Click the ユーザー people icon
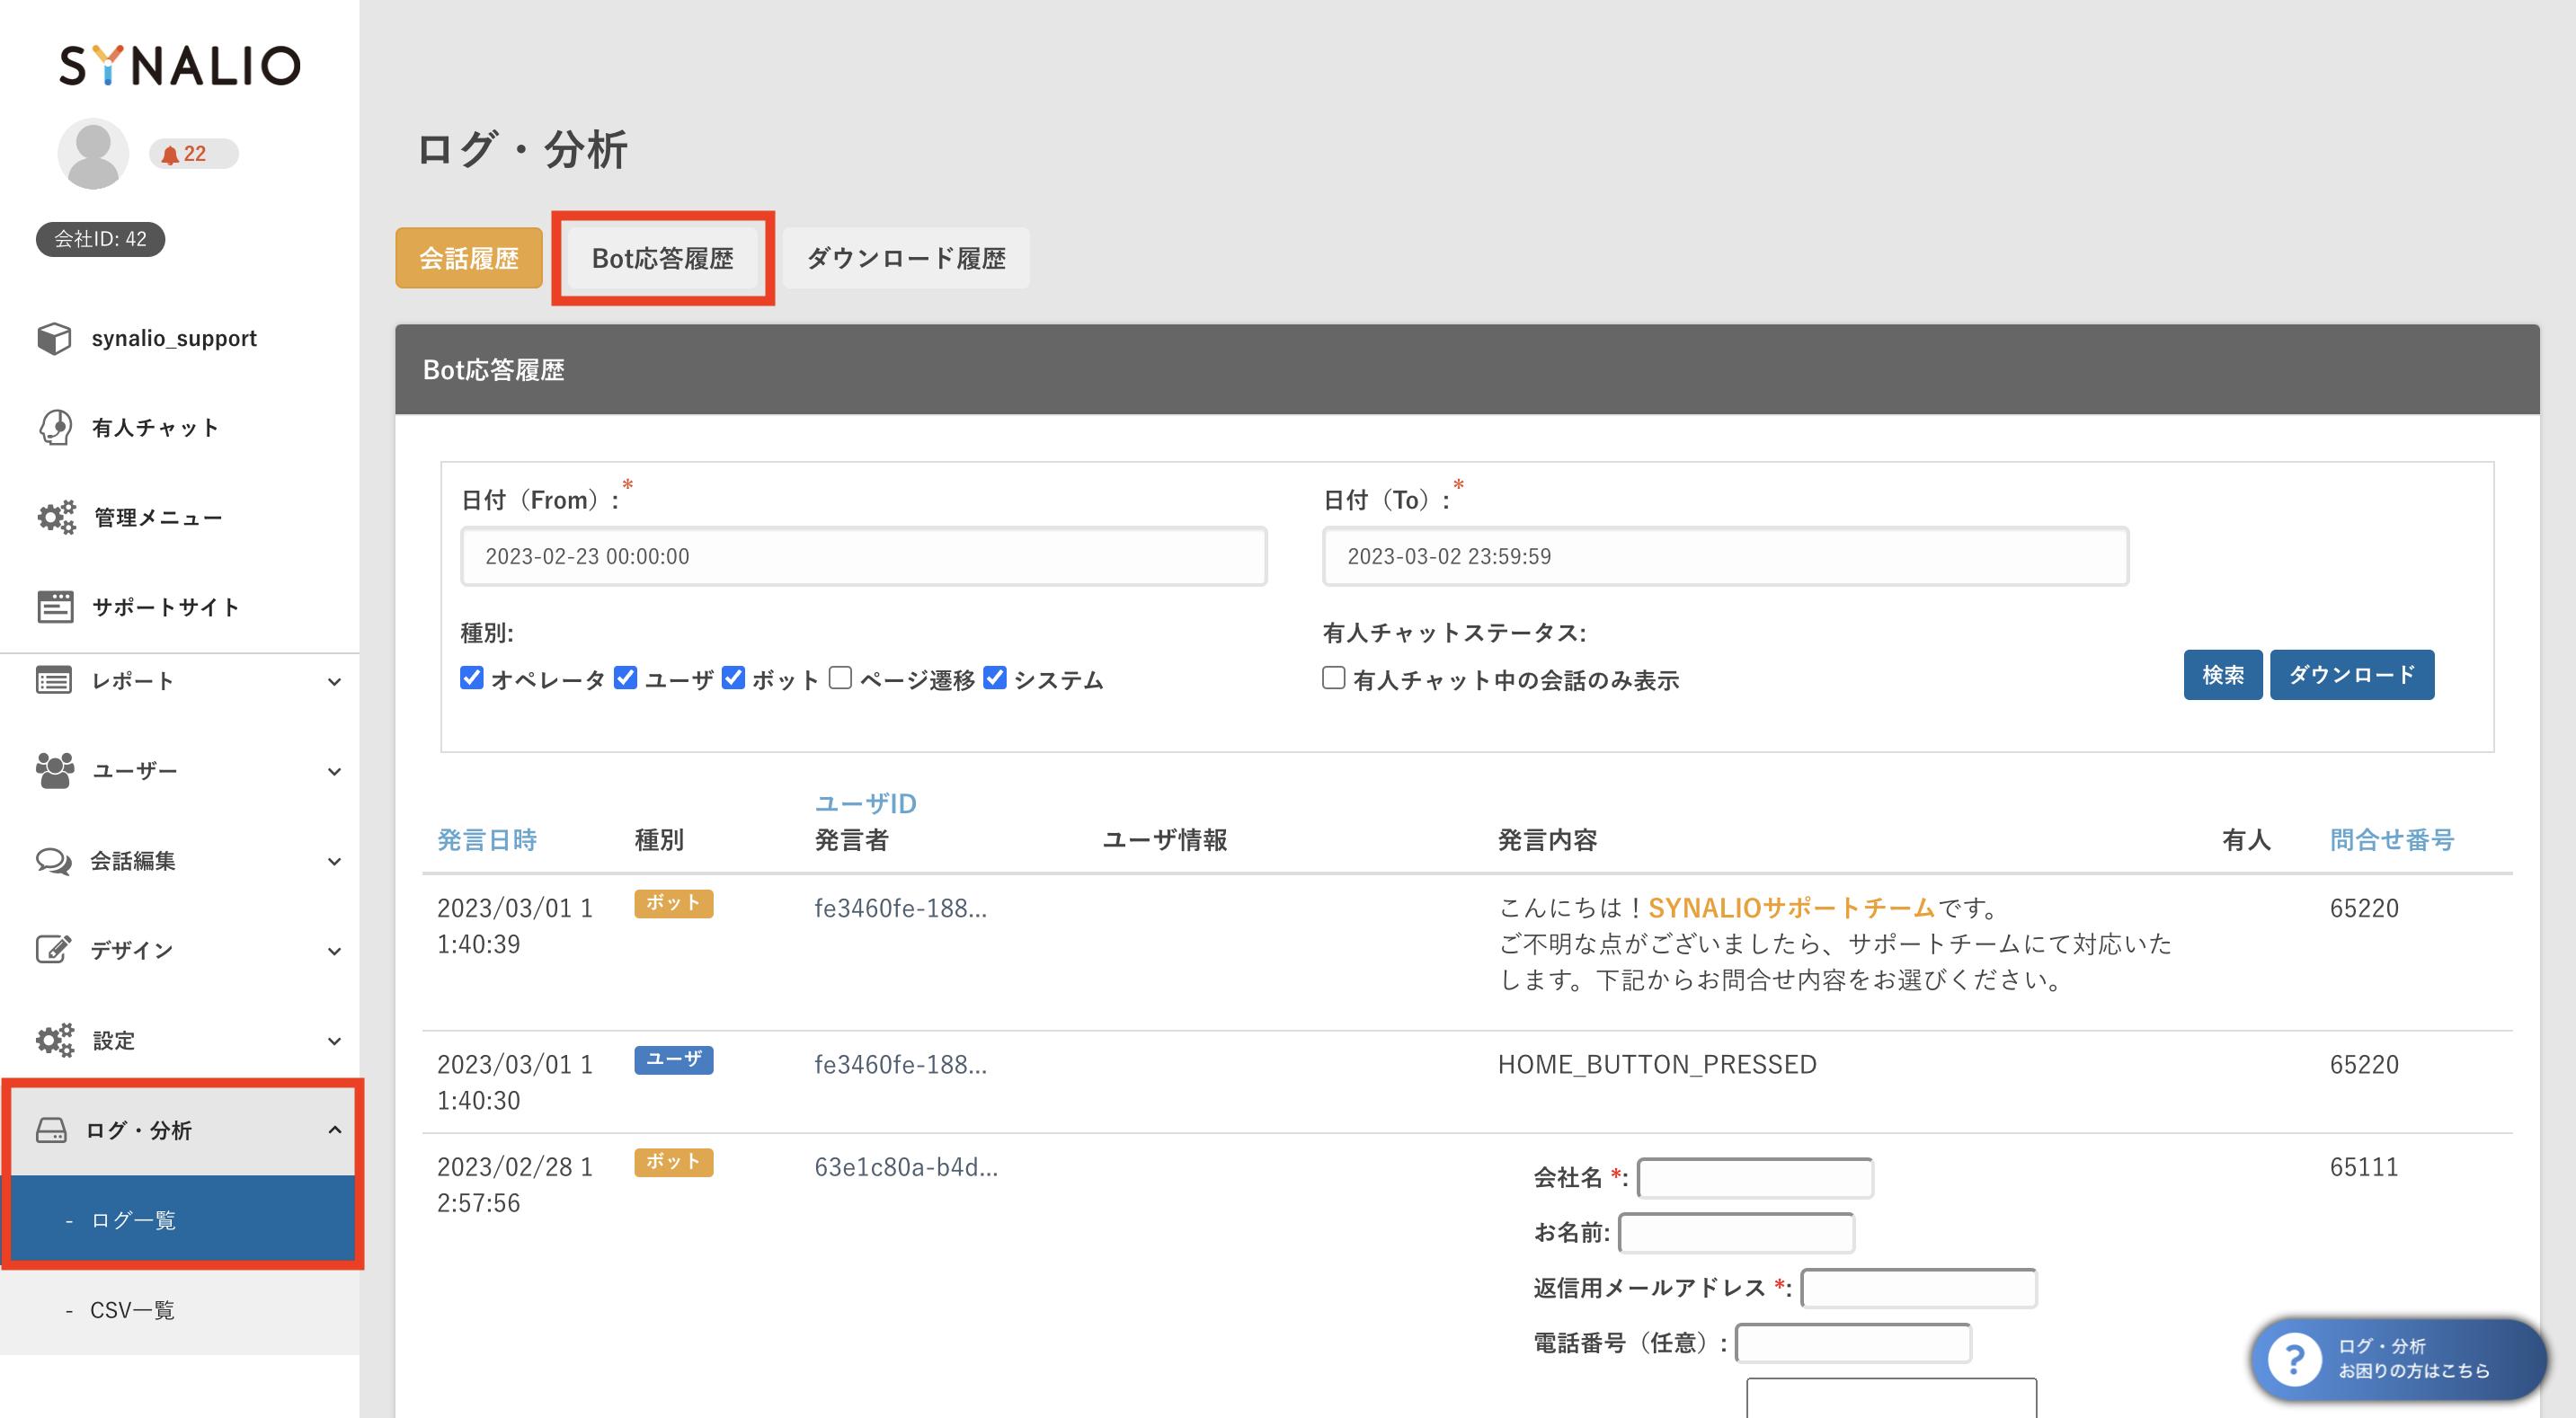The image size is (2576, 1418). (x=55, y=770)
